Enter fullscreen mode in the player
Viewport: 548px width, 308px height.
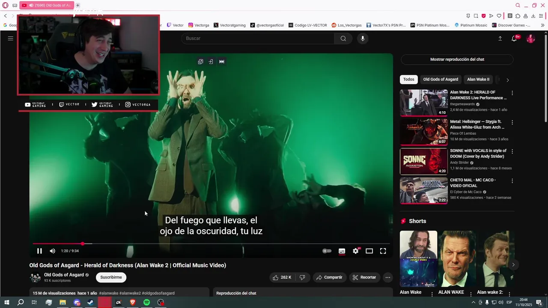pos(383,251)
